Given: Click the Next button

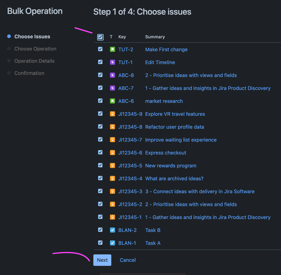Looking at the screenshot, I should [x=102, y=260].
